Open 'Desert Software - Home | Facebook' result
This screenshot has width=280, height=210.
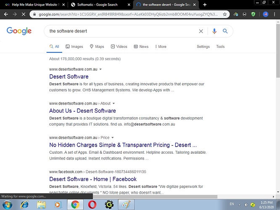pyautogui.click(x=93, y=179)
